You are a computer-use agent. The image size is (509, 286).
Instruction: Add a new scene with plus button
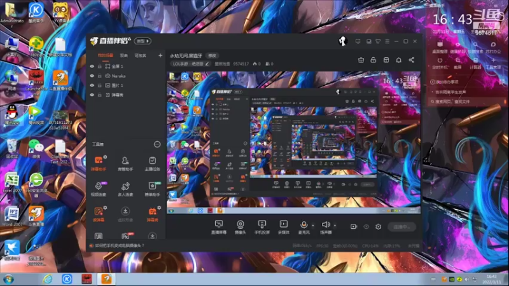[x=160, y=55]
